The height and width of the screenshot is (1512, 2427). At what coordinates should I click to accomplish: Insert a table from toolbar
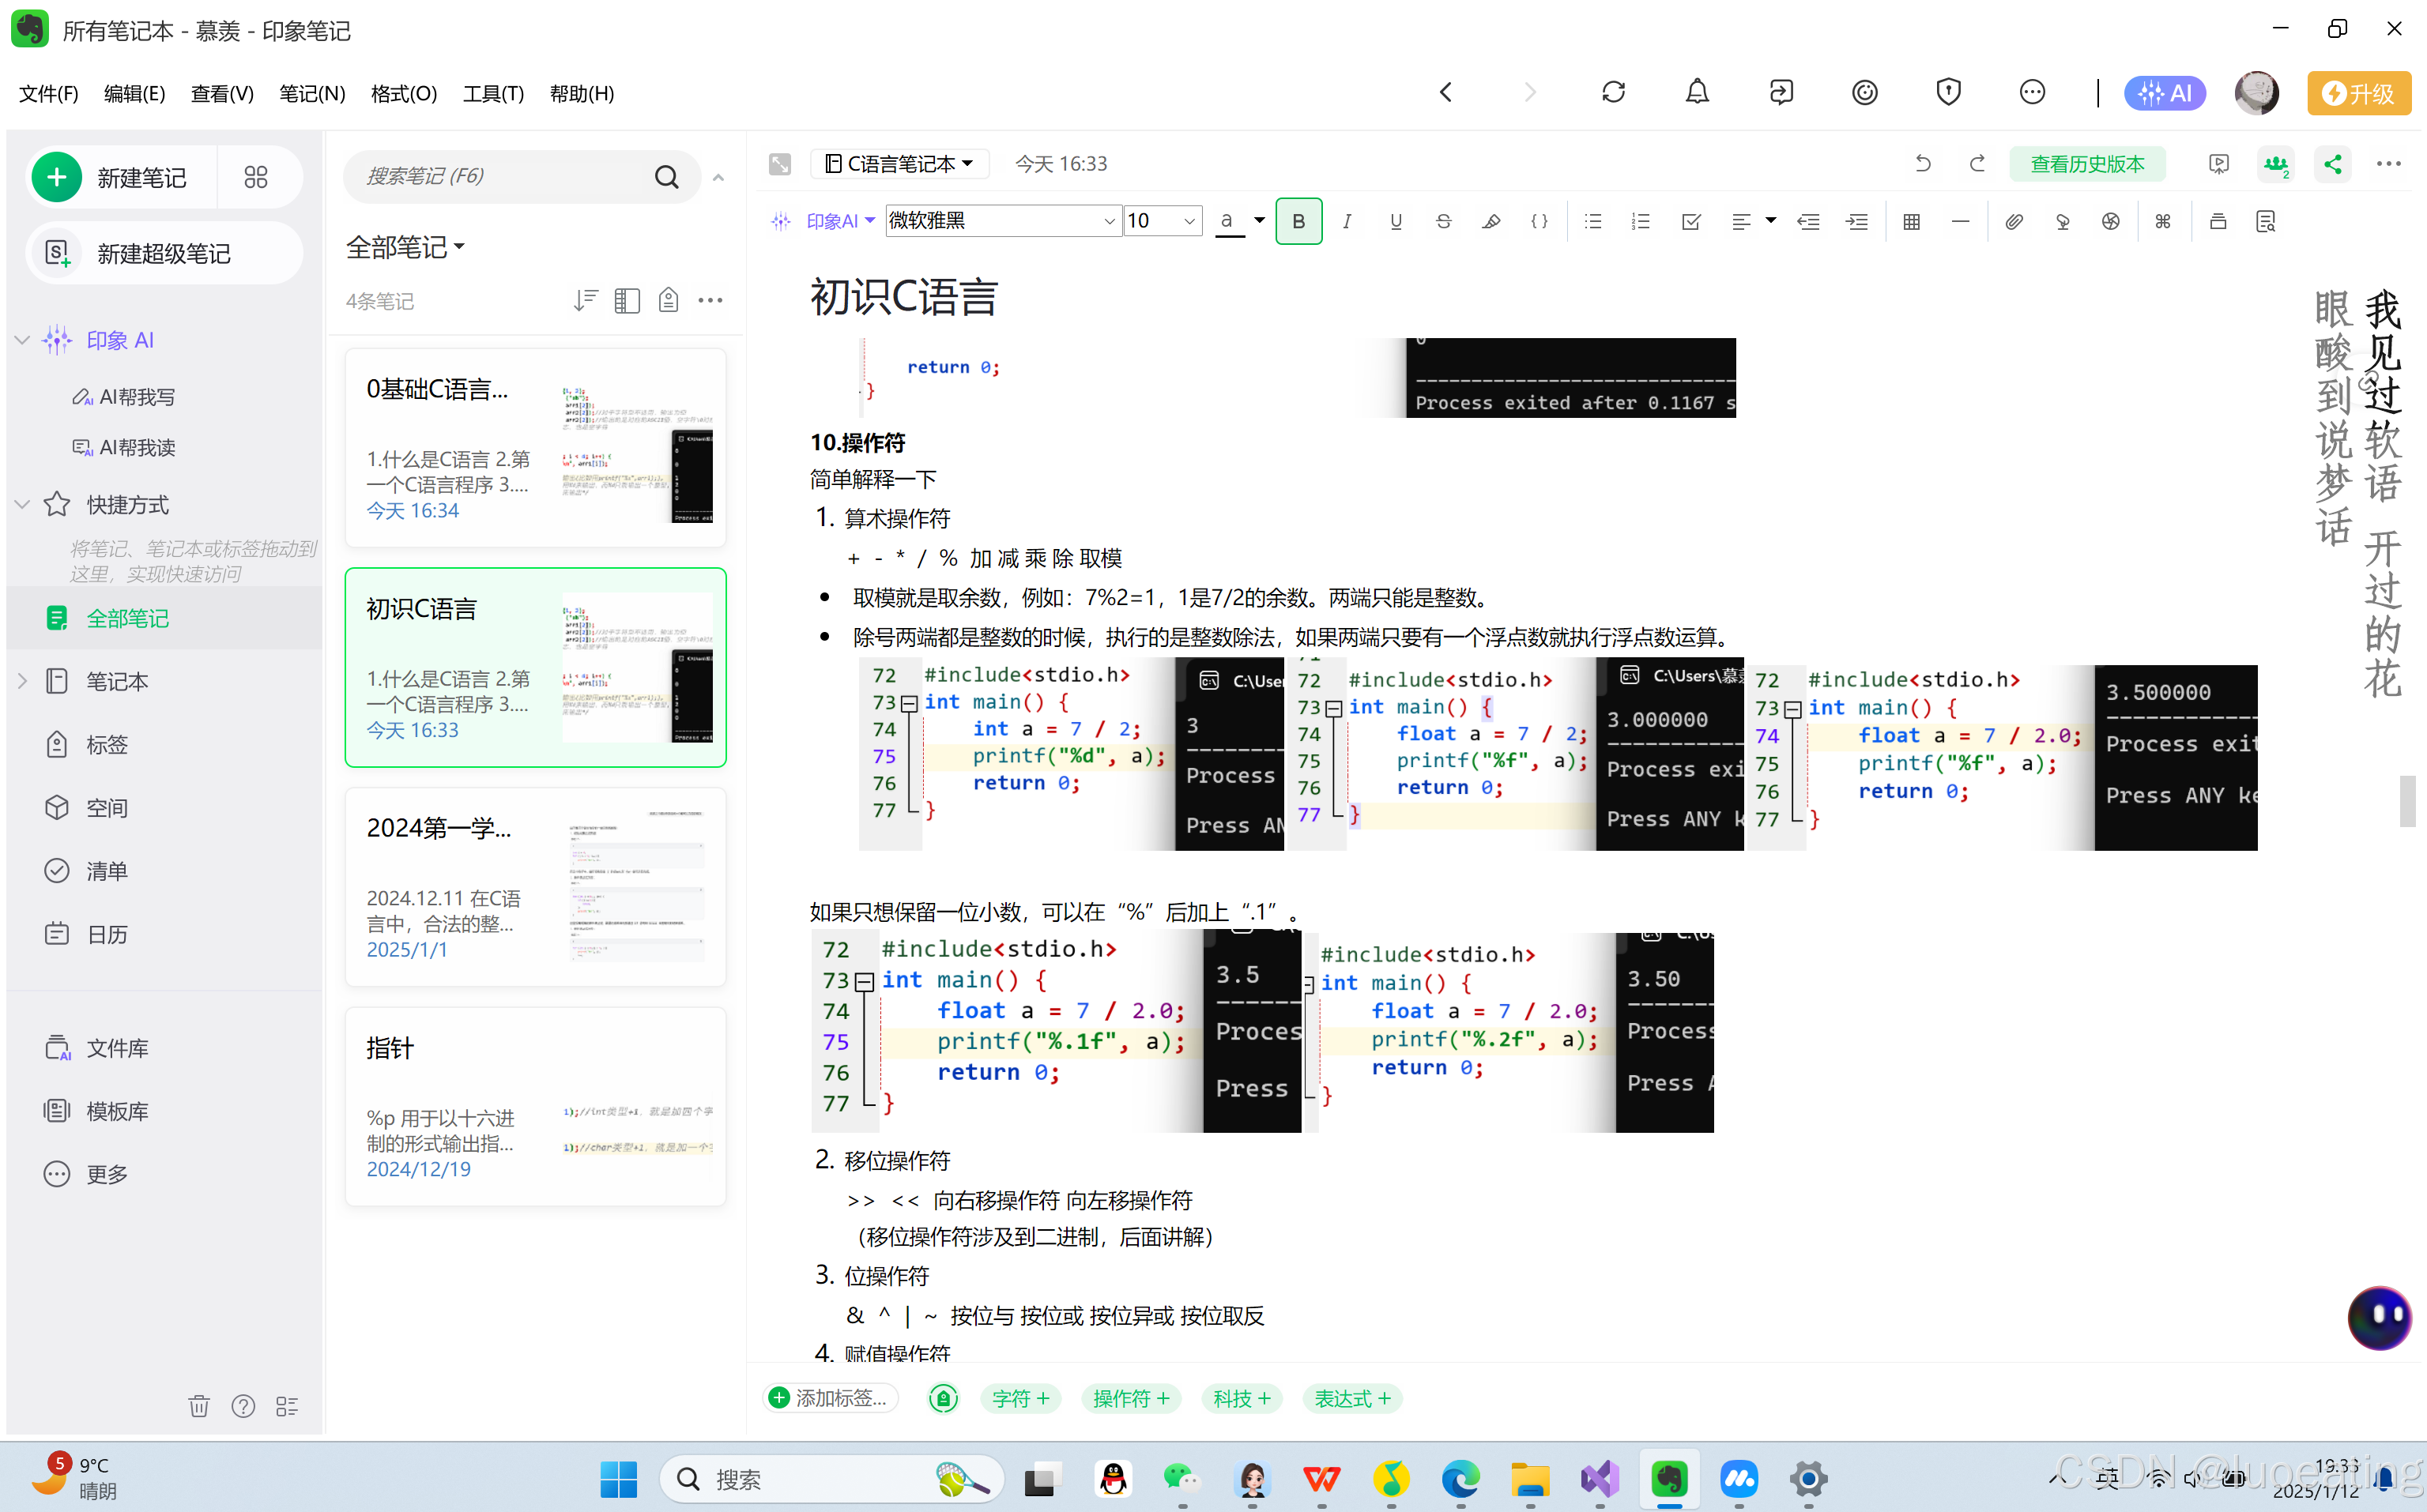pyautogui.click(x=1911, y=221)
